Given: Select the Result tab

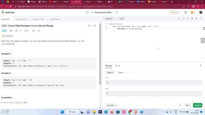Looking at the screenshot, I should (x=118, y=65).
